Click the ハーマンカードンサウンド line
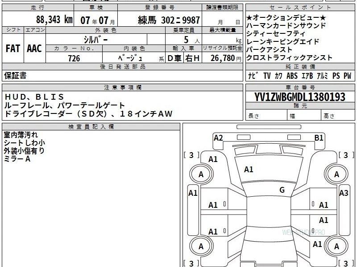 click(286, 26)
